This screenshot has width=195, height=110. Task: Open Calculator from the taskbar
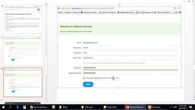coord(24,107)
